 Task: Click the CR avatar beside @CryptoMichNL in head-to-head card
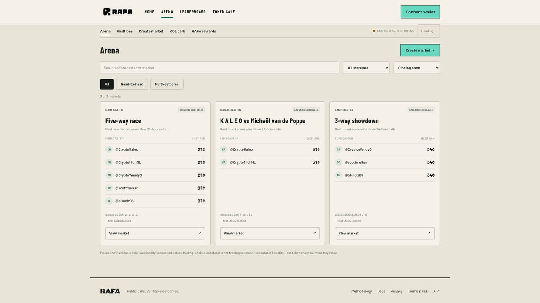(224, 162)
